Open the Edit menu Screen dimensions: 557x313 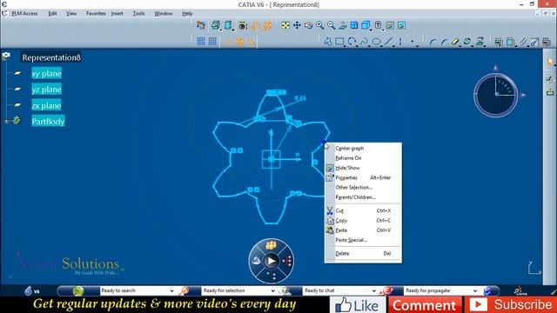click(x=52, y=14)
